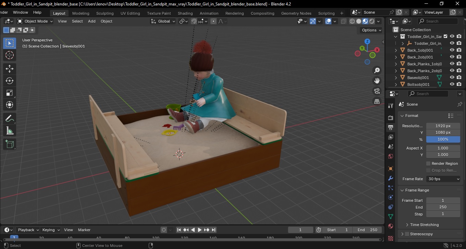Toggle camera view icon
Viewport: 466px width, 249px height.
[x=377, y=91]
